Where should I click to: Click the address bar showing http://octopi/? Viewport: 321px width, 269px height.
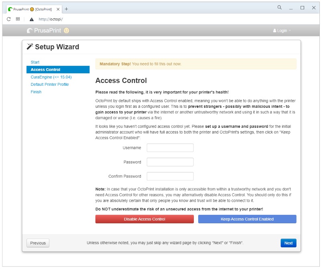tap(120, 19)
